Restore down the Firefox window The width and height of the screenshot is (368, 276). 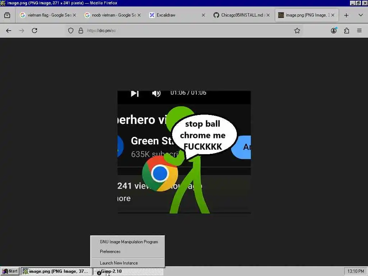click(x=358, y=3)
